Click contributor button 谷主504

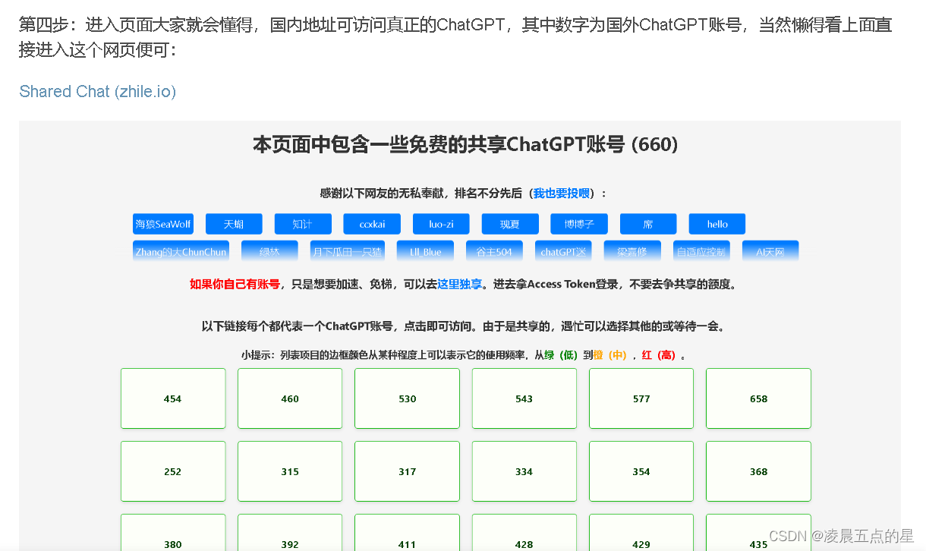(494, 252)
